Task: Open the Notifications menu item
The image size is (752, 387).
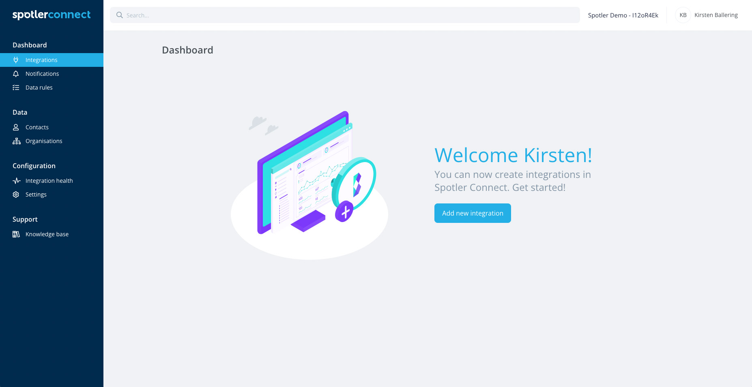Action: coord(52,74)
